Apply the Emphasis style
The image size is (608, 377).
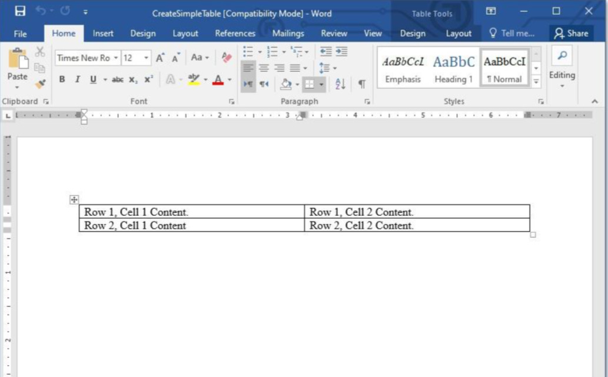tap(403, 68)
